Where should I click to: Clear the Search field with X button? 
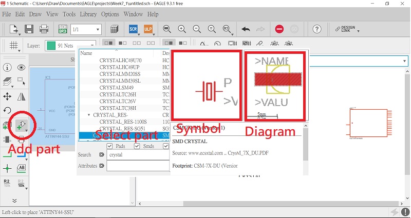tap(102, 155)
